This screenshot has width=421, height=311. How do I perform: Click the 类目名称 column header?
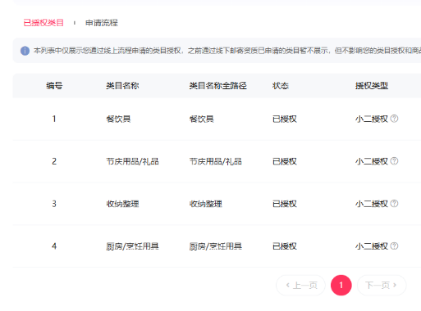point(122,86)
